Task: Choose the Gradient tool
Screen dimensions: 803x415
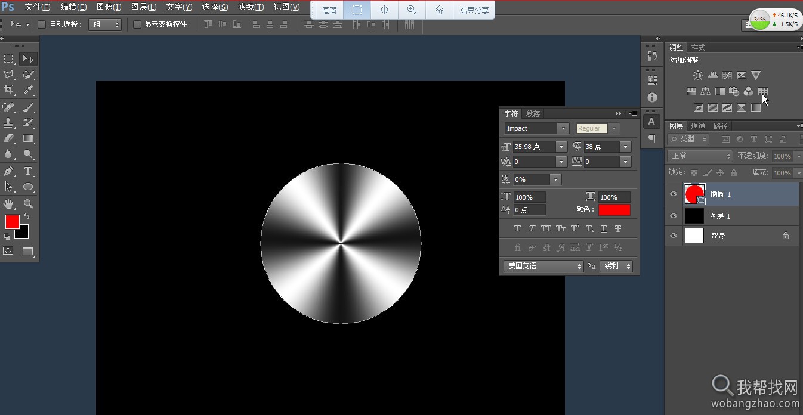Action: tap(27, 138)
